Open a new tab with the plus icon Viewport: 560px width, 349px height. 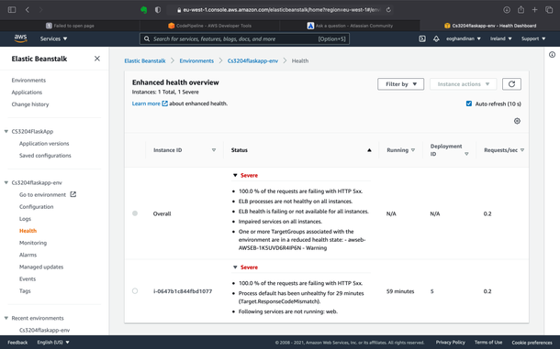(534, 10)
